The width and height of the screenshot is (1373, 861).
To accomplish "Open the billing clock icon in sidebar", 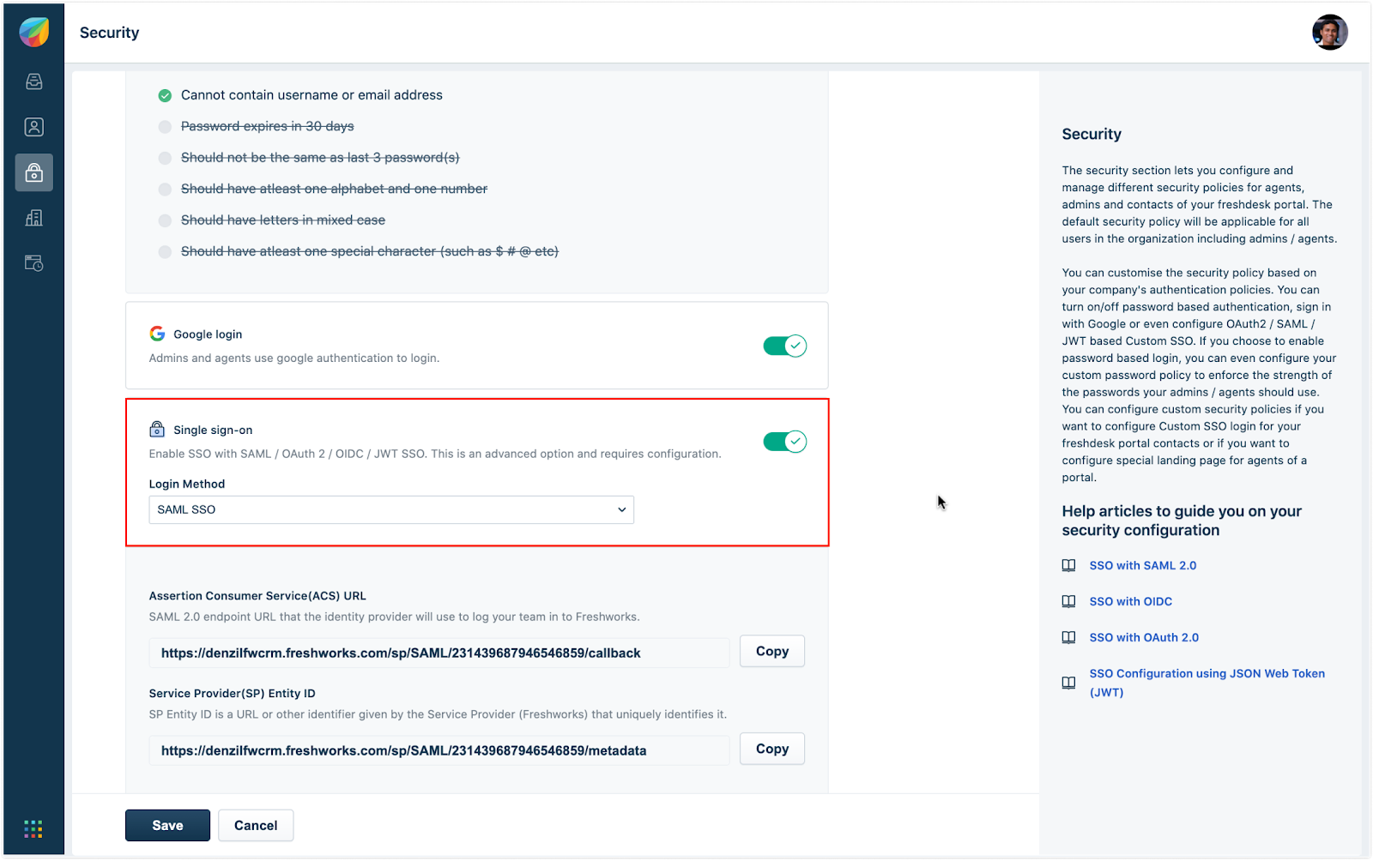I will coord(34,263).
